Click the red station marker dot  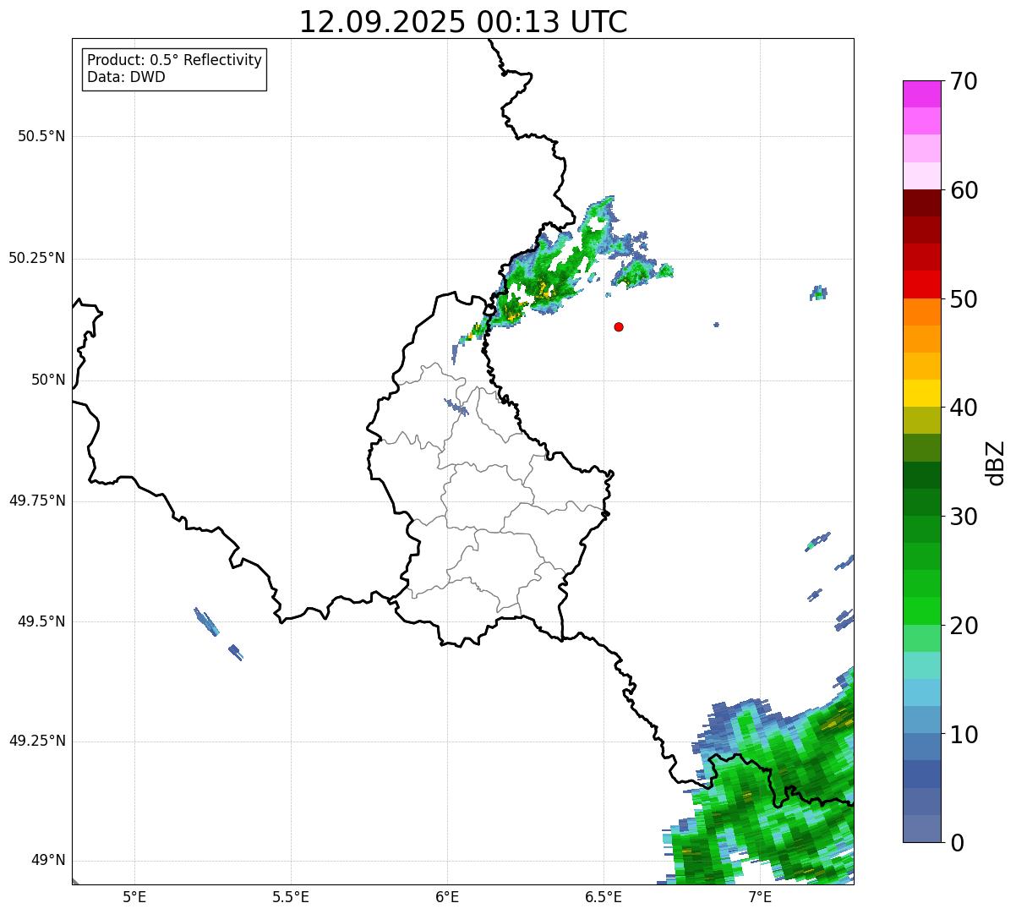tap(619, 326)
